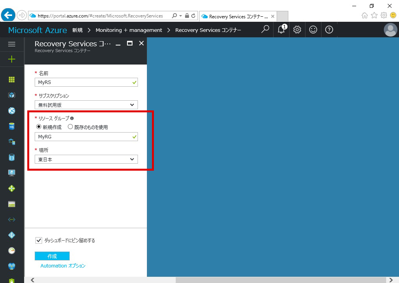Open Load balancers green diamond icon
Screen dimensions: 399x283
point(12,189)
